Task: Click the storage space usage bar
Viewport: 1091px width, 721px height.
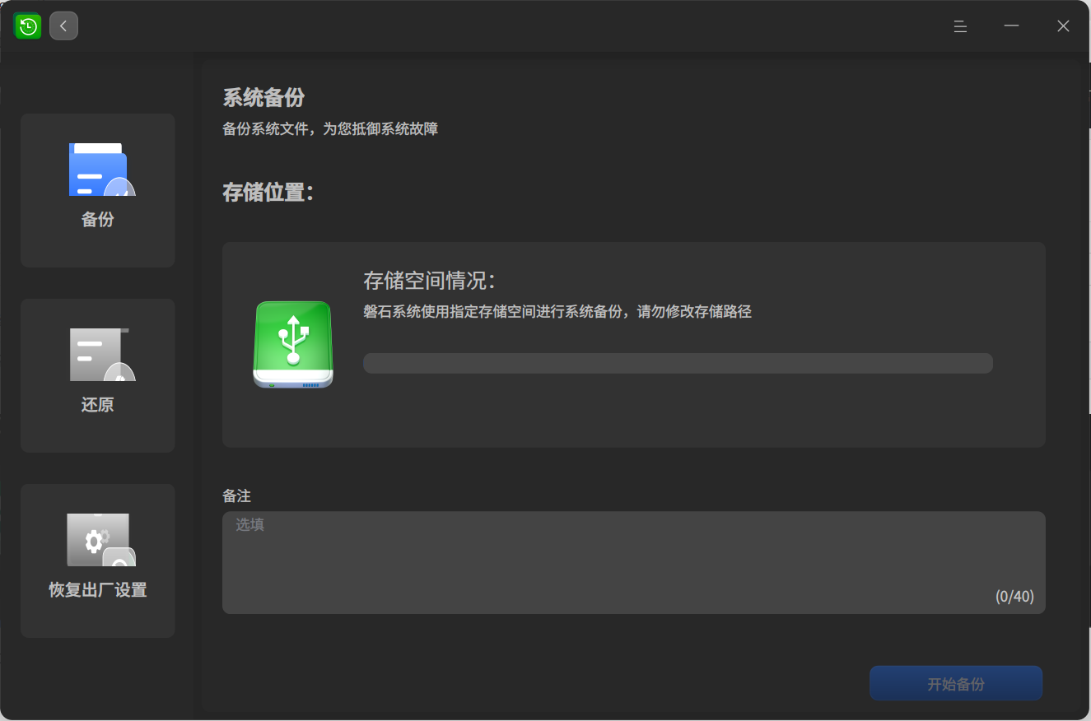Action: (x=678, y=363)
